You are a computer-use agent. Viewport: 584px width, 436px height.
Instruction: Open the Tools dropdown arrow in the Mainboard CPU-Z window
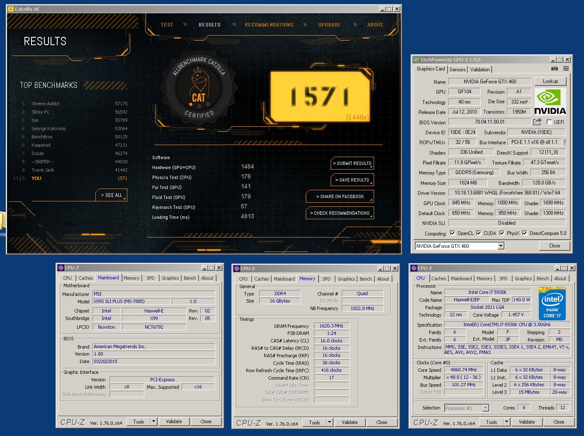(153, 421)
